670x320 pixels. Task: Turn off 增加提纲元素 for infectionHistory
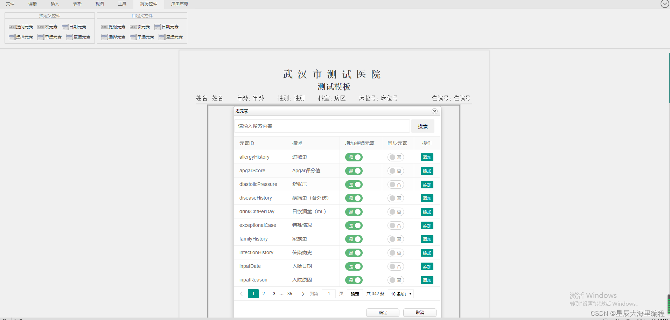pos(354,253)
